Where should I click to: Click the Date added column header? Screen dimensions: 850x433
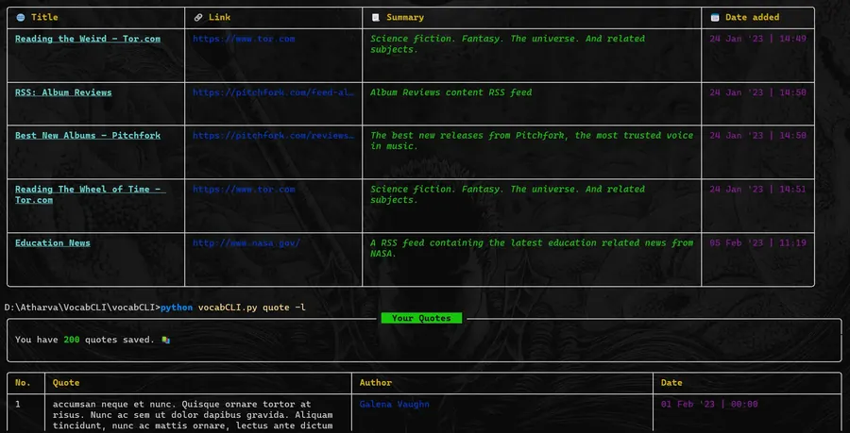coord(753,17)
